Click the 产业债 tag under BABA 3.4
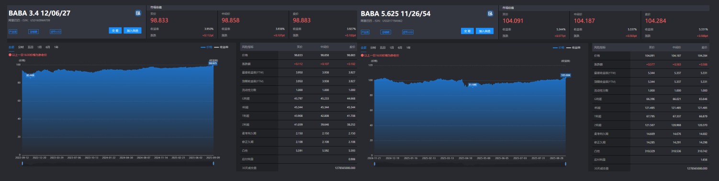 [x=13, y=32]
